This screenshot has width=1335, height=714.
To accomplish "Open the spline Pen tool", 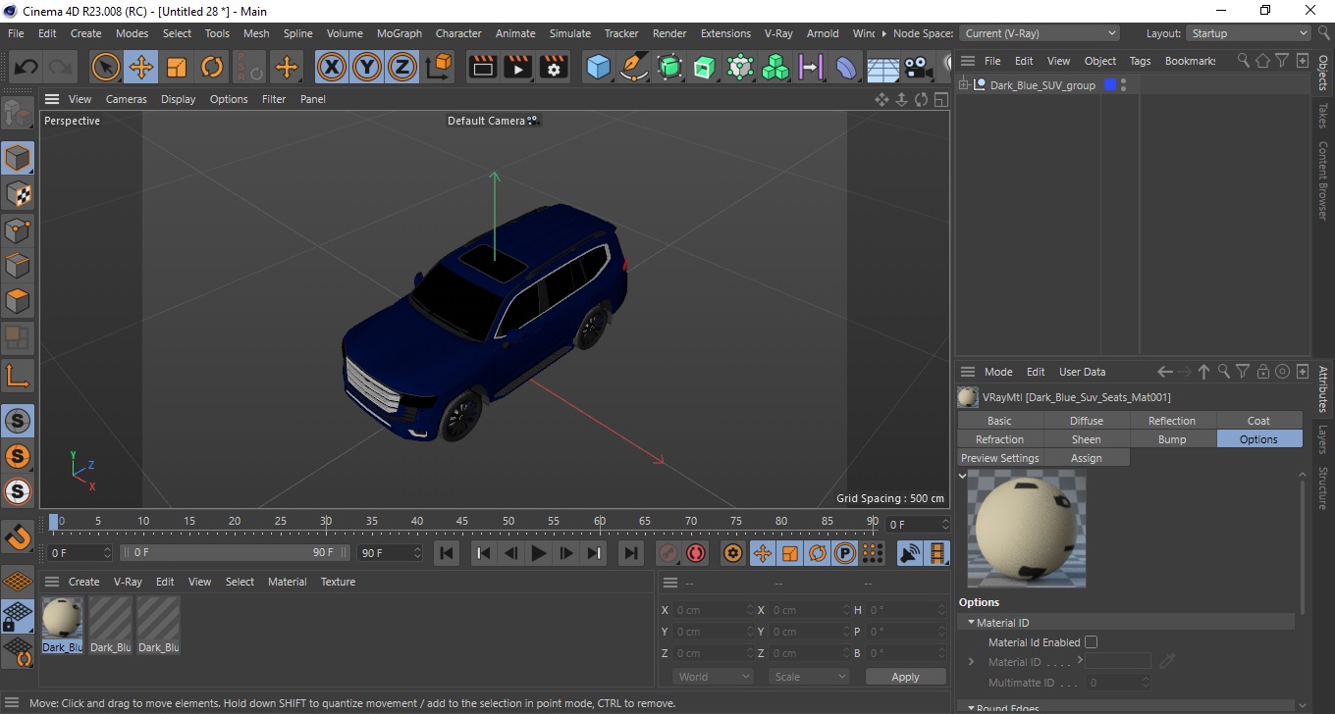I will coord(634,67).
